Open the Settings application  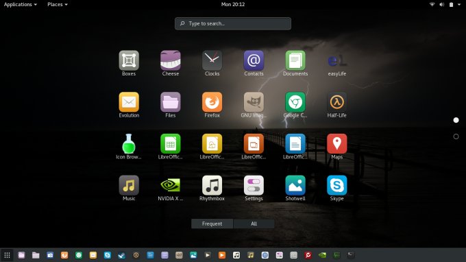pyautogui.click(x=254, y=186)
